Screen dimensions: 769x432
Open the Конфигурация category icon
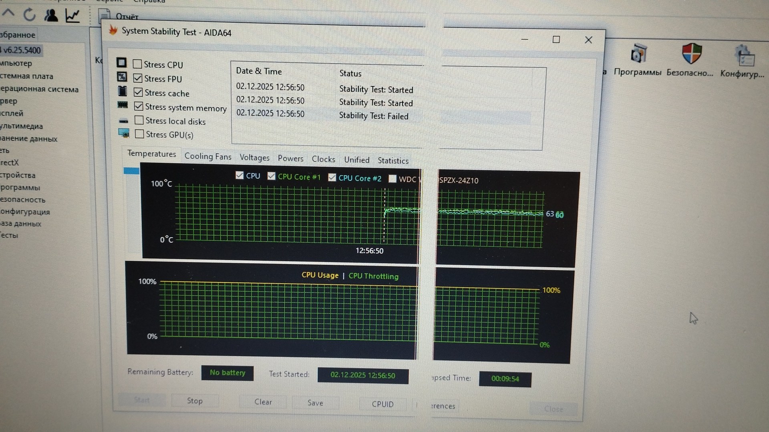click(x=745, y=56)
